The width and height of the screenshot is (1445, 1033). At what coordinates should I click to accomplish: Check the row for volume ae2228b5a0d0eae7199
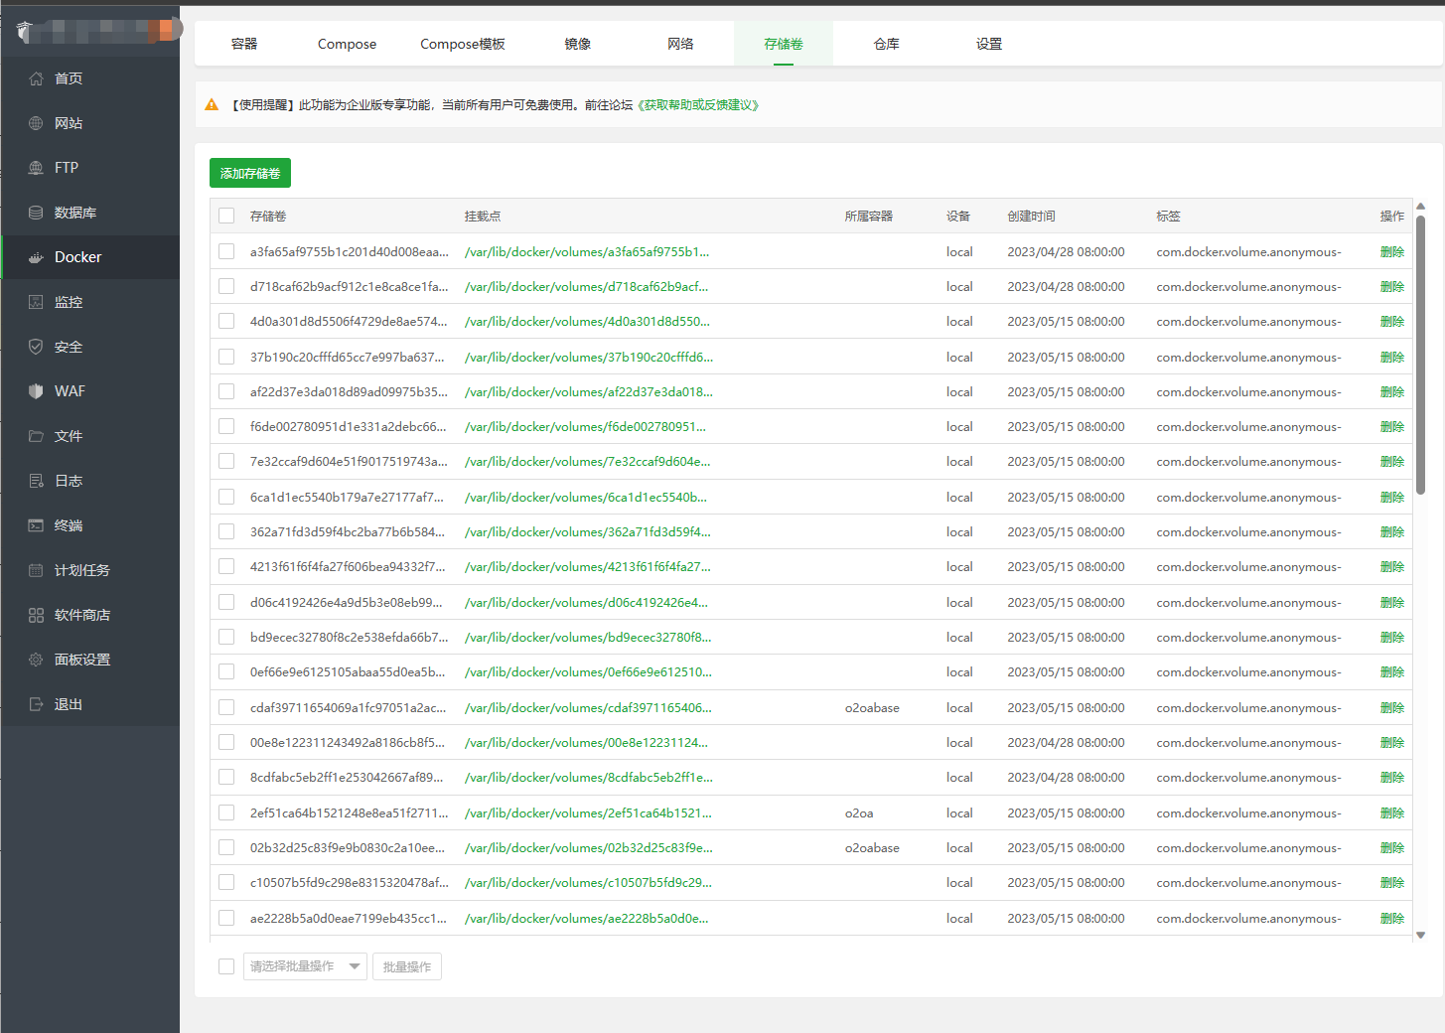[x=226, y=918]
